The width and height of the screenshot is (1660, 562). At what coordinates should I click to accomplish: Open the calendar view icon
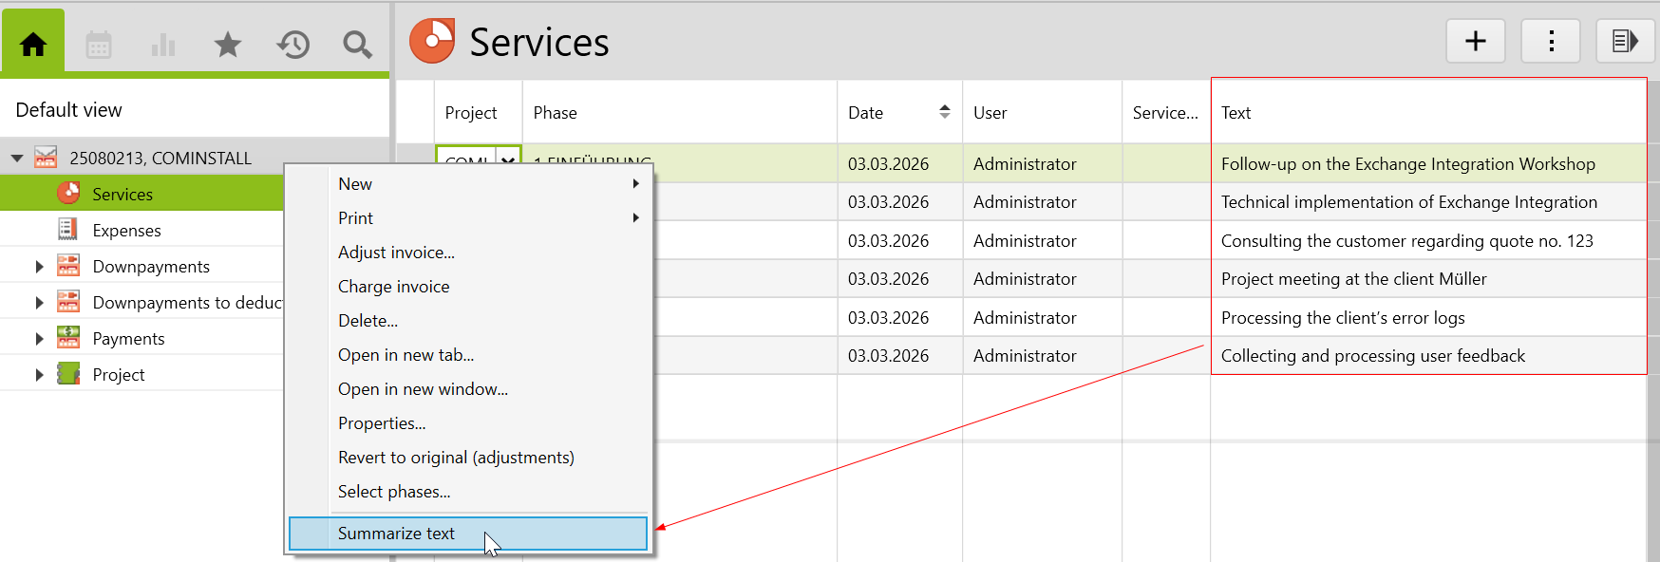tap(99, 45)
